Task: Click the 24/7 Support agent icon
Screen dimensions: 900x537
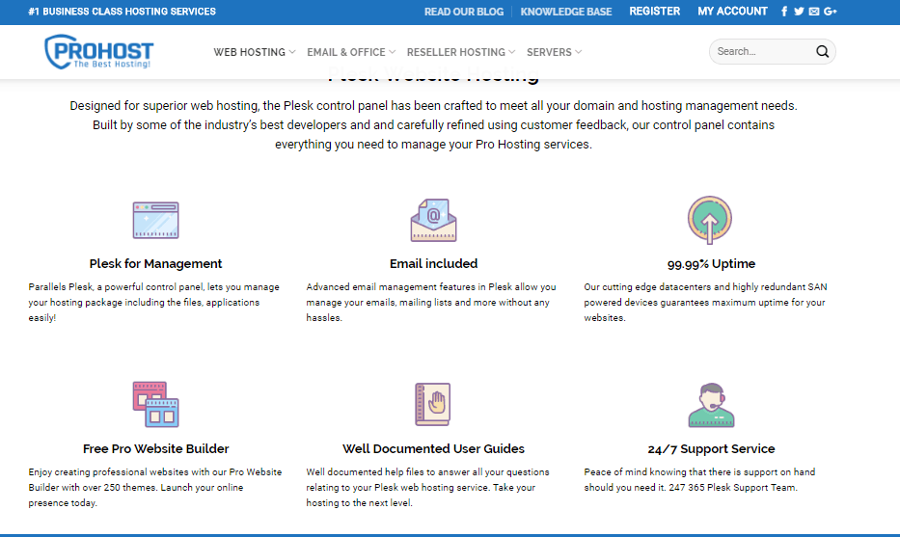Action: coord(711,405)
